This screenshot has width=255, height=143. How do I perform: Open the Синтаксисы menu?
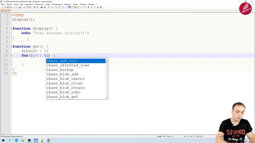click(39, 4)
